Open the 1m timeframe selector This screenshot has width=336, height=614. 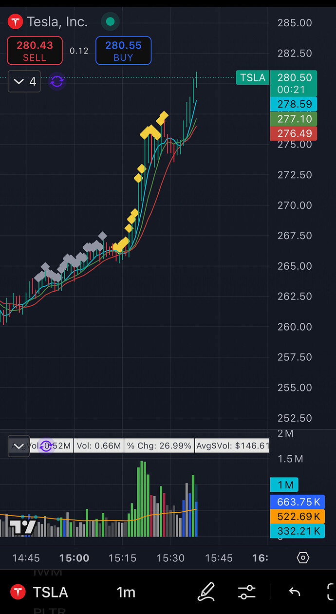pos(126,592)
